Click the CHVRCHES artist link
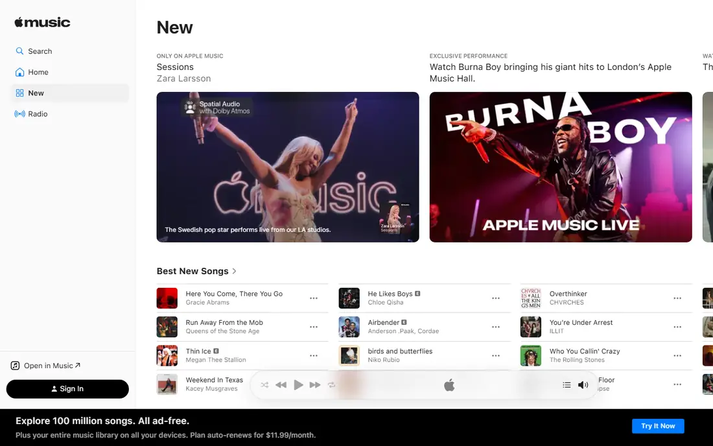The width and height of the screenshot is (713, 446). pos(567,302)
